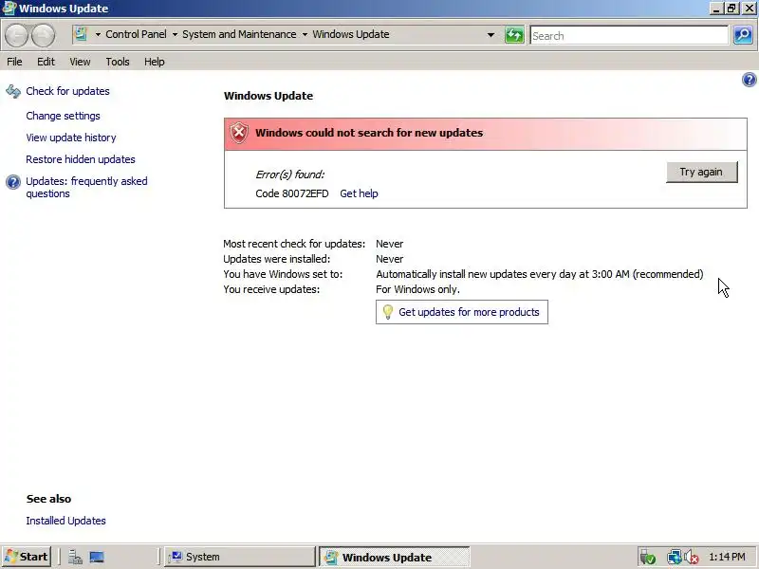Screen dimensions: 759x569
Task: Click Restore hidden updates link
Action: coord(81,159)
